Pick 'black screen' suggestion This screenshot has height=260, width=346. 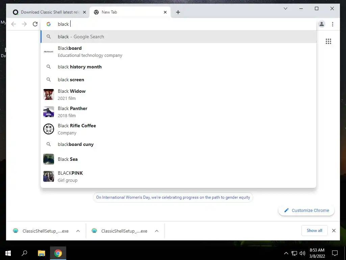178,80
